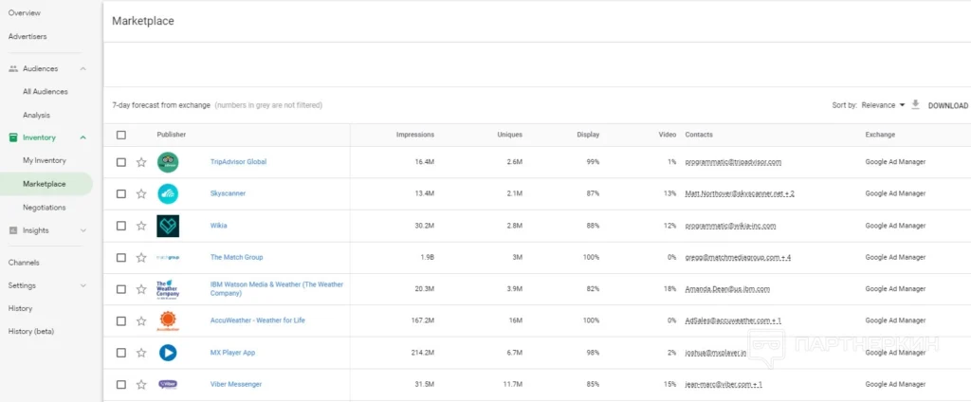971x402 pixels.
Task: Open AccuWeather - Weather for Life link
Action: (258, 320)
